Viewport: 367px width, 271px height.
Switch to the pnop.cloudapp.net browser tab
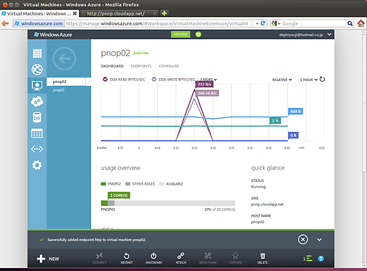point(119,13)
